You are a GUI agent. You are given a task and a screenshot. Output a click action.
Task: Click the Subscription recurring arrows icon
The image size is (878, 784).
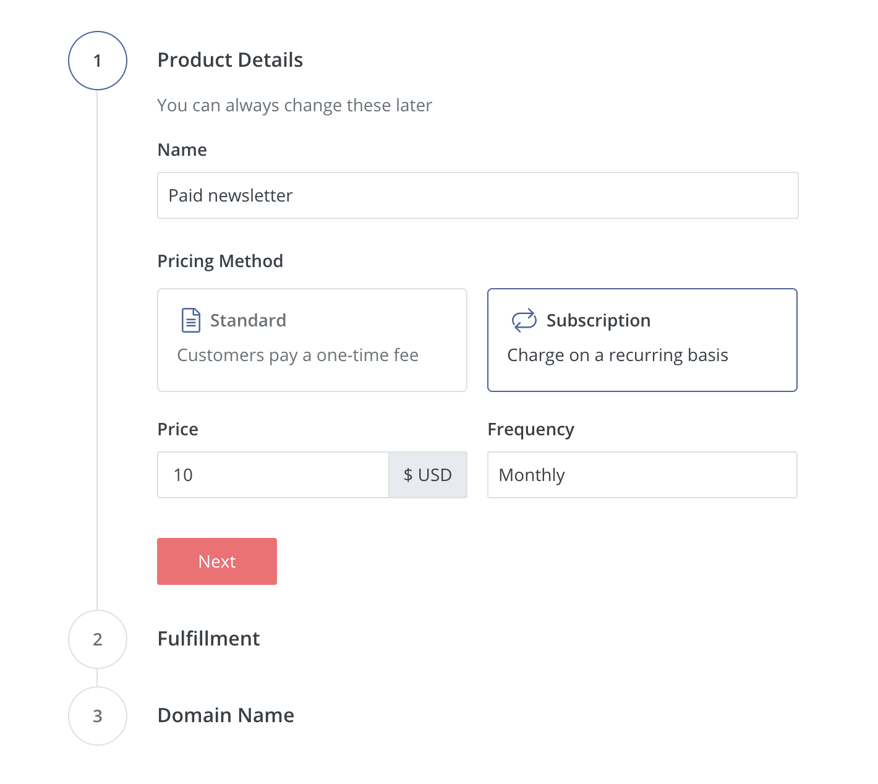pyautogui.click(x=524, y=320)
